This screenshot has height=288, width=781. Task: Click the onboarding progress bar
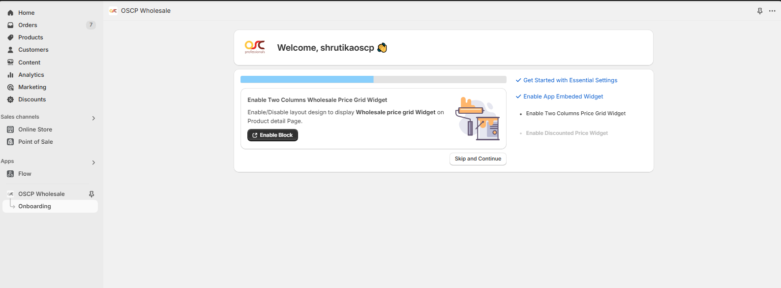click(373, 79)
